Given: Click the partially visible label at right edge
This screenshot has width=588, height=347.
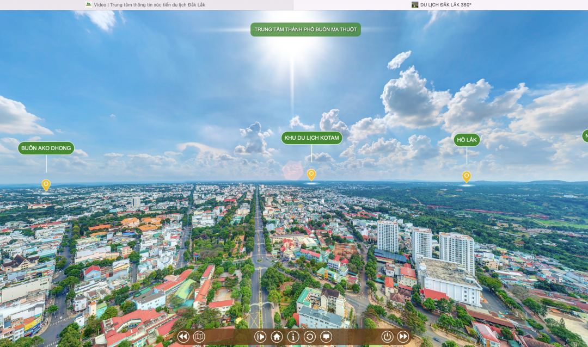Looking at the screenshot, I should [x=585, y=136].
